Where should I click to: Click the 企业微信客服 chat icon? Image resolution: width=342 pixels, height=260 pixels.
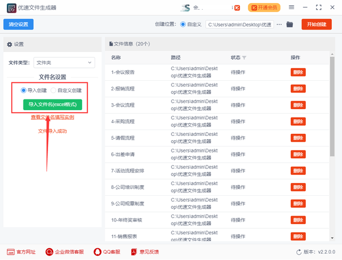pyautogui.click(x=49, y=252)
